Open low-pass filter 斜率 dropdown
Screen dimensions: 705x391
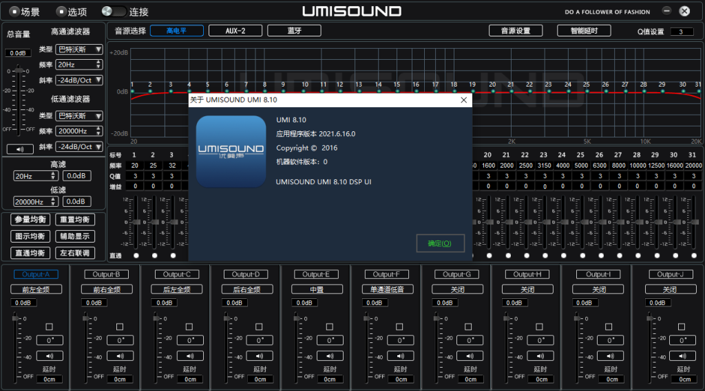click(79, 147)
